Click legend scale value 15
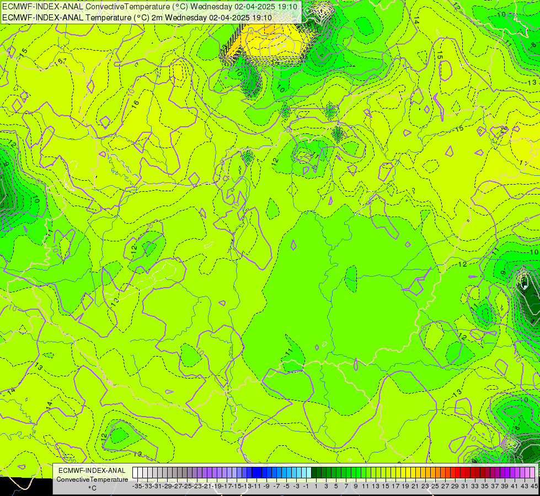The image size is (540, 496). [x=386, y=487]
